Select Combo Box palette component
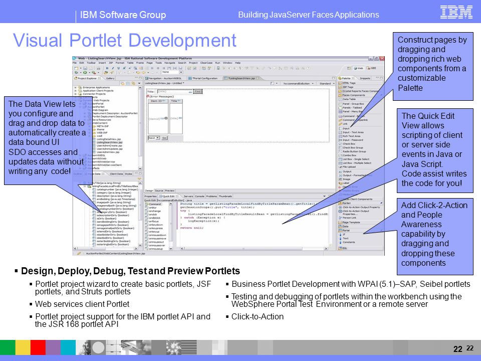481x361 pixels. [x=348, y=155]
